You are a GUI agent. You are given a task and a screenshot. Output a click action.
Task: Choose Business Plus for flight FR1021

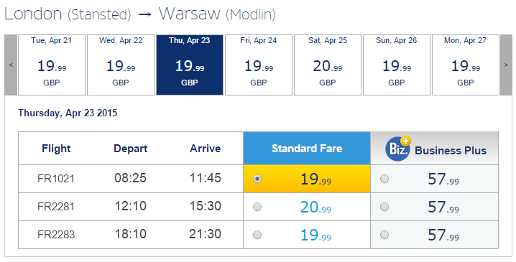coord(384,179)
